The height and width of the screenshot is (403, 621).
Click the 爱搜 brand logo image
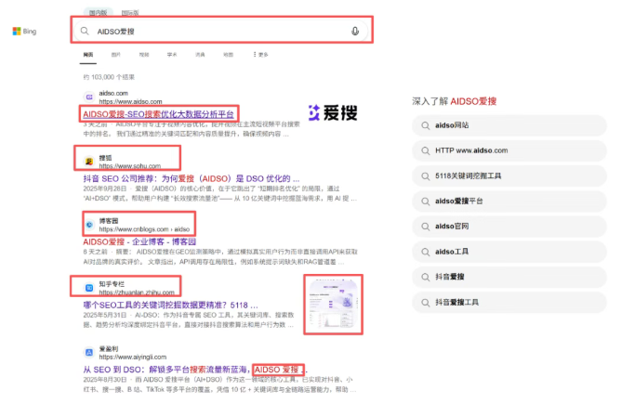point(333,112)
